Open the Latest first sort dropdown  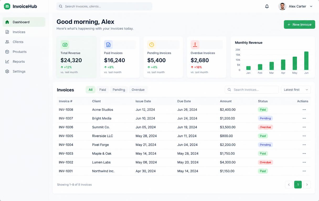tap(296, 90)
